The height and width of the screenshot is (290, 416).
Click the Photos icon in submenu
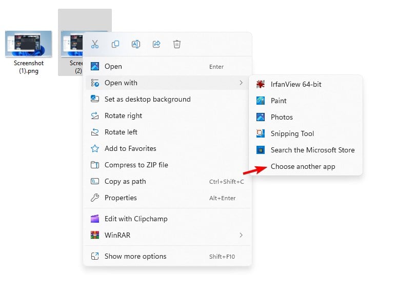point(261,117)
